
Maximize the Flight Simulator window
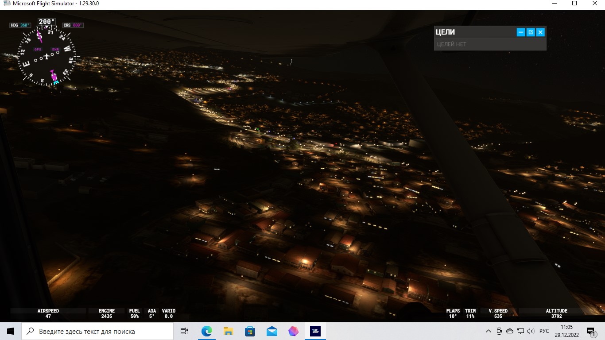click(x=574, y=4)
